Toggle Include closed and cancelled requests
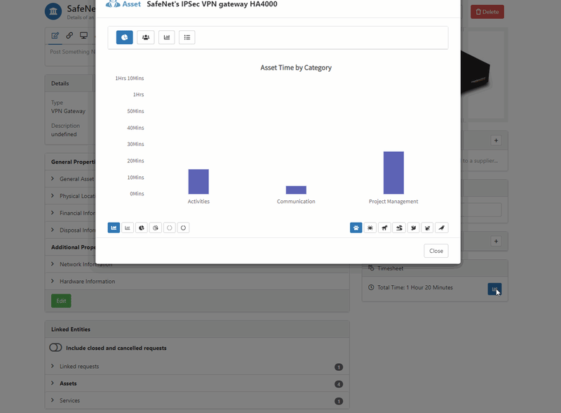 [x=55, y=348]
